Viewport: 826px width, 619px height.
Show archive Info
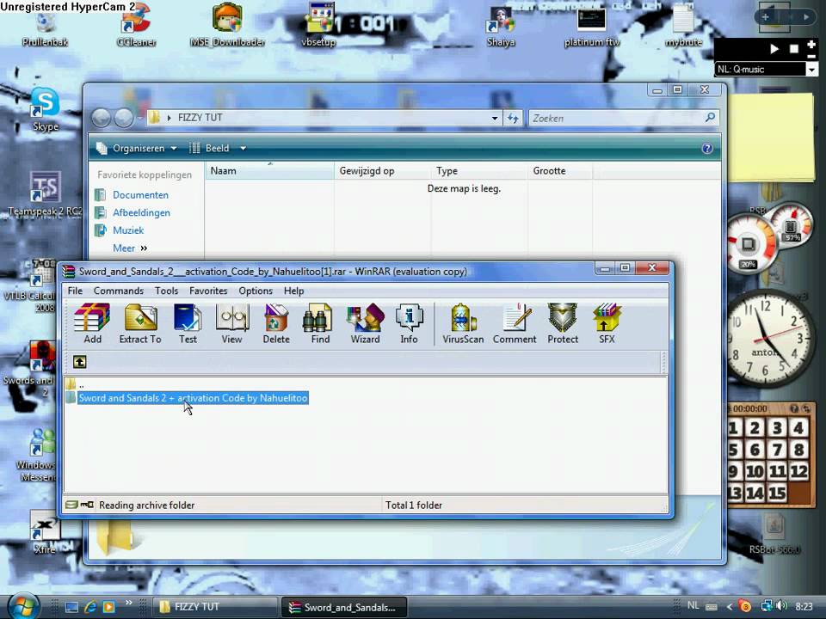coord(409,323)
